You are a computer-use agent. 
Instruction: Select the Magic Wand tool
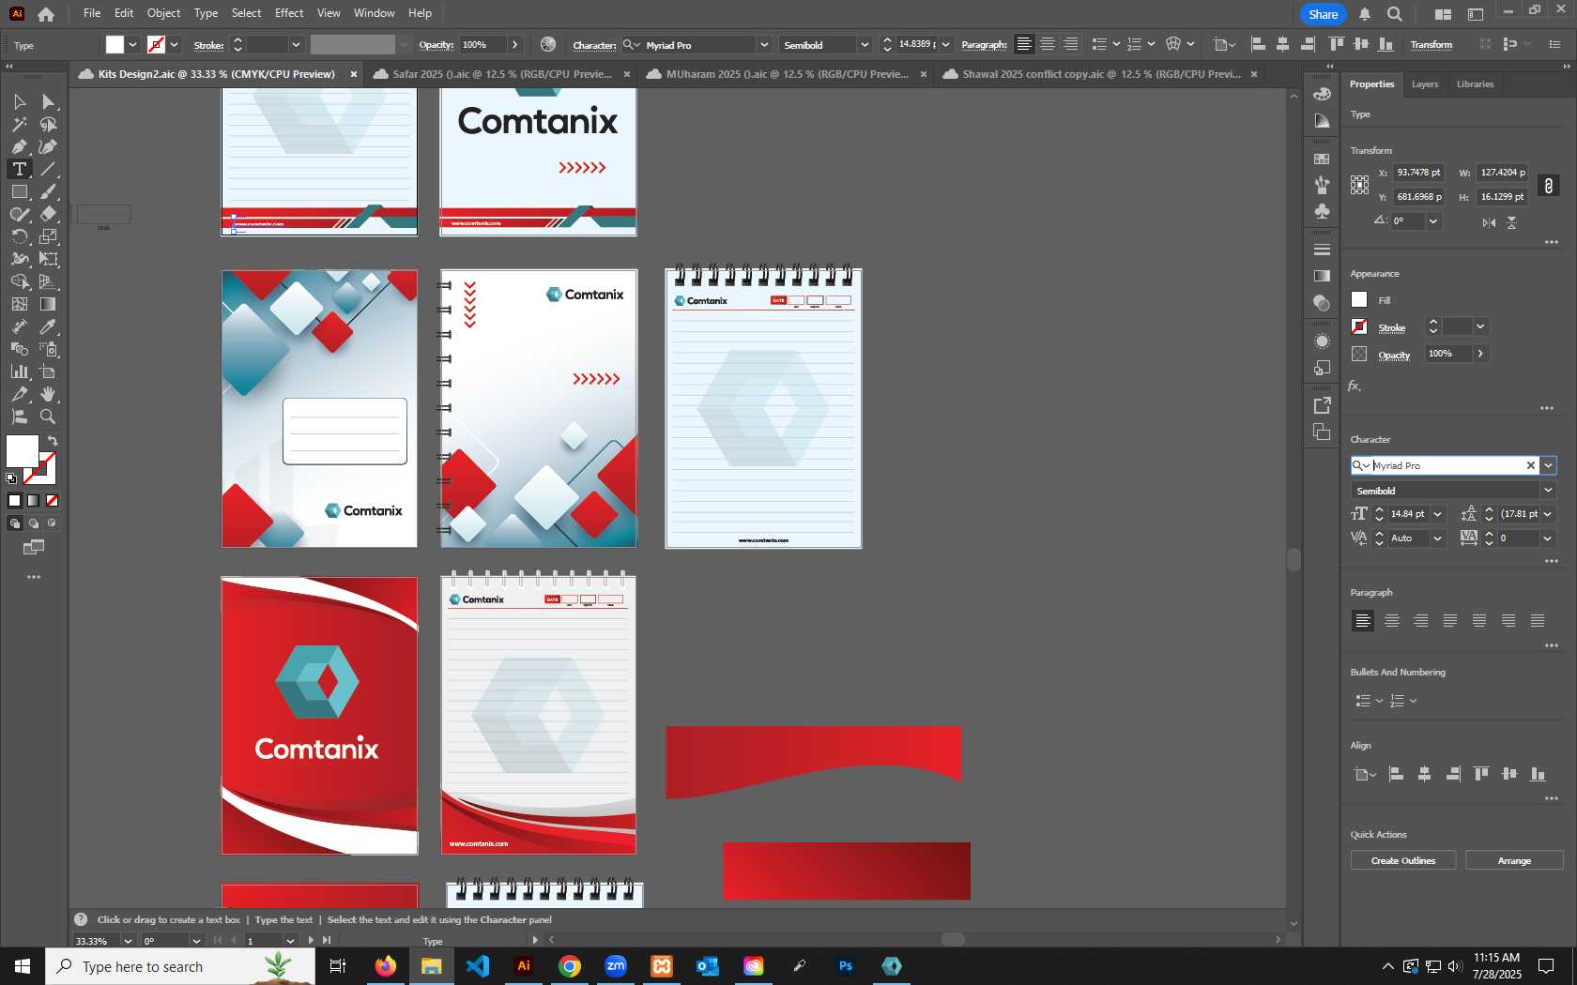19,124
